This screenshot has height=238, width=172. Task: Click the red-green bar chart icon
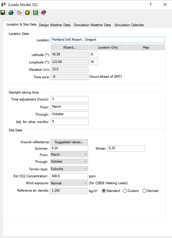[x=35, y=12]
